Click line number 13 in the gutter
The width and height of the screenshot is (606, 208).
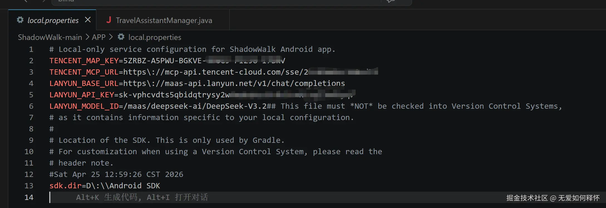coord(29,186)
